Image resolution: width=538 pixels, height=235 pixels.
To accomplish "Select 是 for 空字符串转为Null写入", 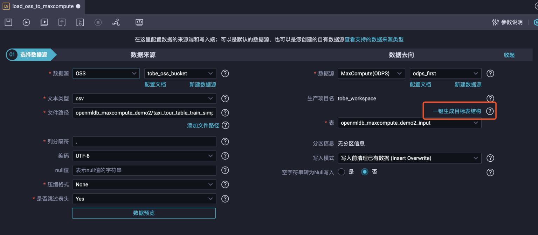I will [342, 172].
